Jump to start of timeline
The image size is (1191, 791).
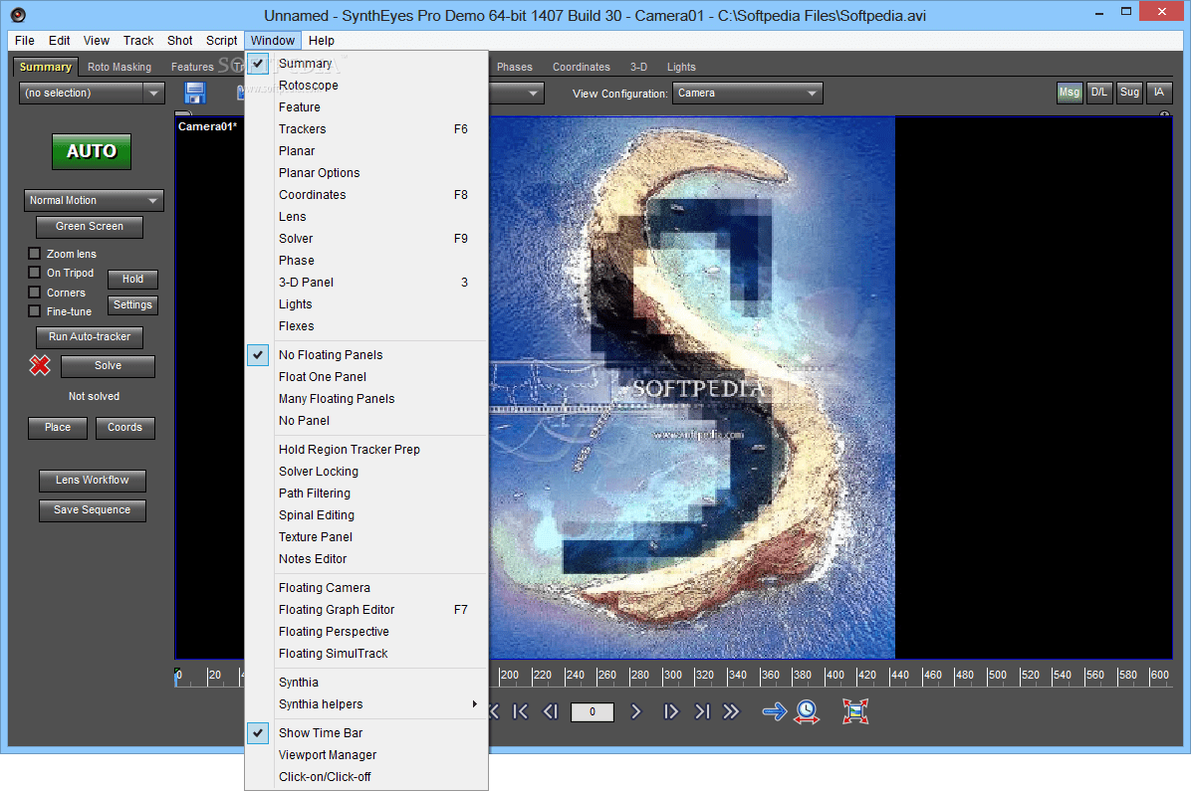519,711
